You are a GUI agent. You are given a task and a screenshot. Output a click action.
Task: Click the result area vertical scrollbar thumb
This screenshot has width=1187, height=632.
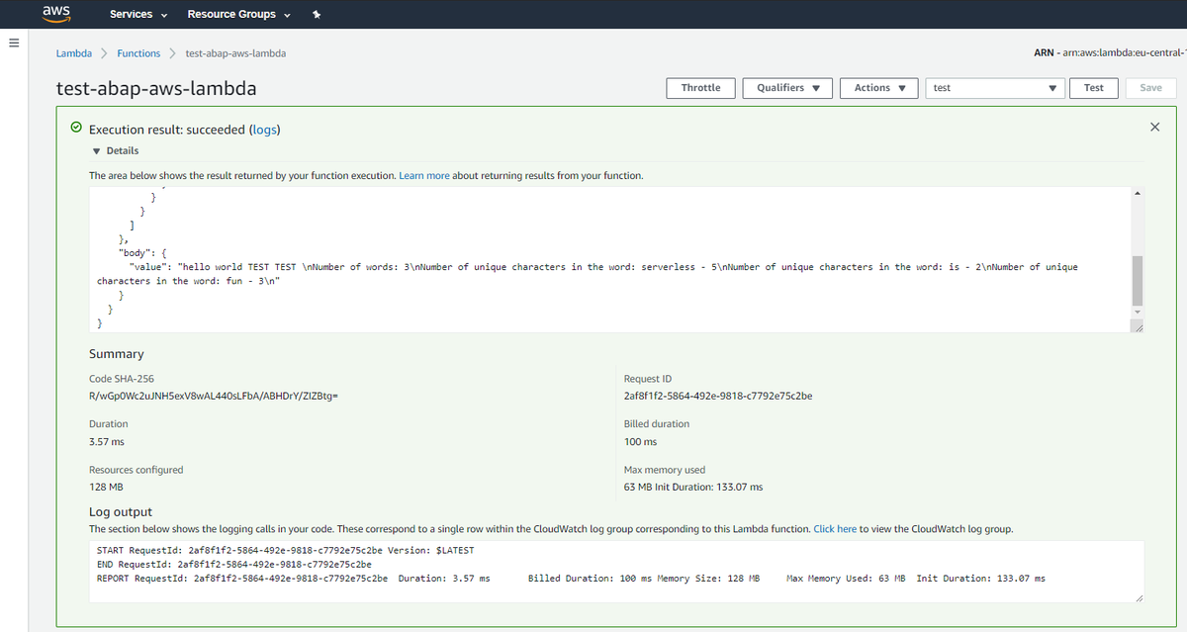point(1137,280)
